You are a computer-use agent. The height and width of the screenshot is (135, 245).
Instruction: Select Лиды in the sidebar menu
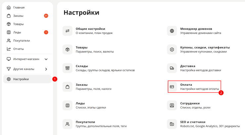[x=17, y=32]
